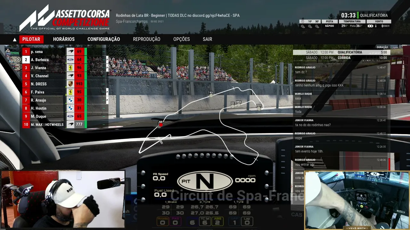This screenshot has height=230, width=410.
Task: Click the pit marker P for A. Barboza
Action: 107,60
